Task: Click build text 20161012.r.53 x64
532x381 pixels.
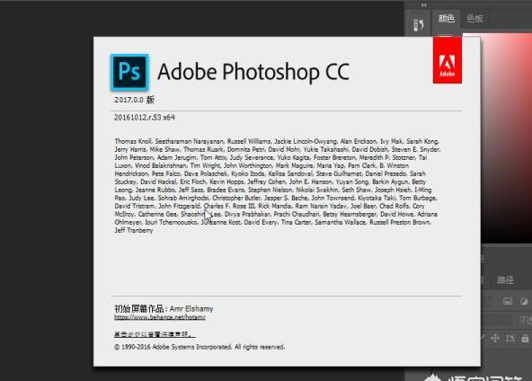Action: (x=145, y=118)
